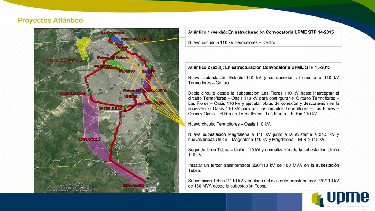
Task: Click the TEBSA map label
Action: click(x=159, y=103)
